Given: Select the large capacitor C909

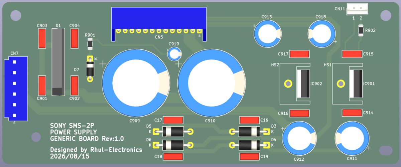Looking at the screenshot, I should point(136,82).
